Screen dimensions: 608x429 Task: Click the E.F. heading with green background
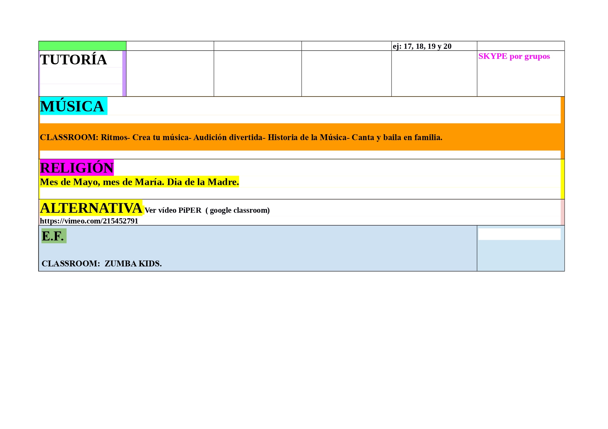(x=53, y=236)
